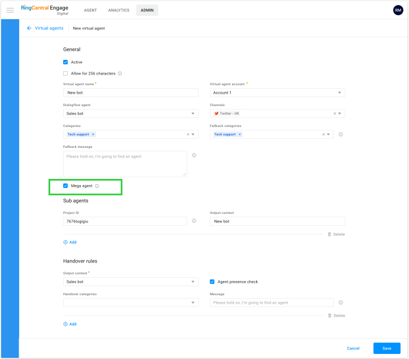Cancel the new virtual agent form
This screenshot has width=409, height=359.
pos(353,348)
